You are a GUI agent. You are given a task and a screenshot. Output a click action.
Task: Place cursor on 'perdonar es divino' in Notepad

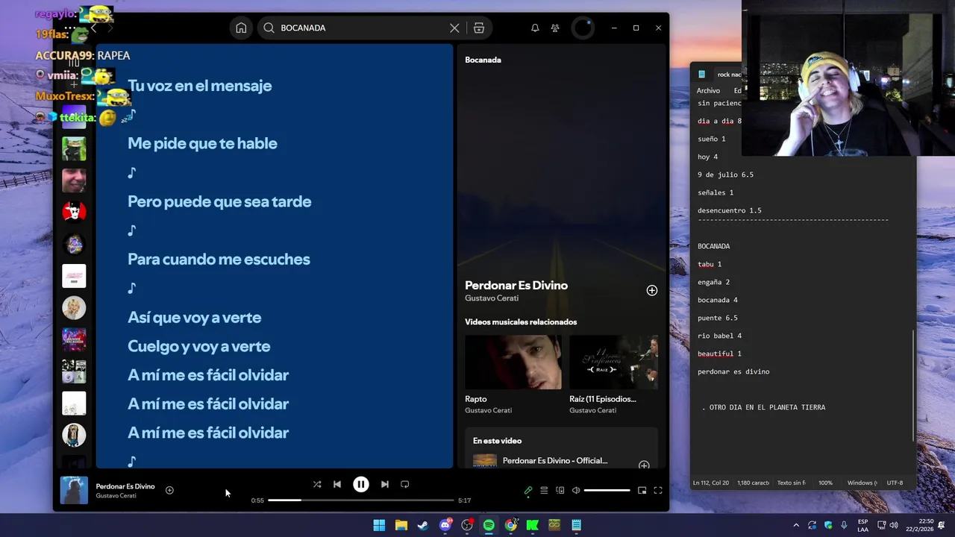(x=733, y=371)
